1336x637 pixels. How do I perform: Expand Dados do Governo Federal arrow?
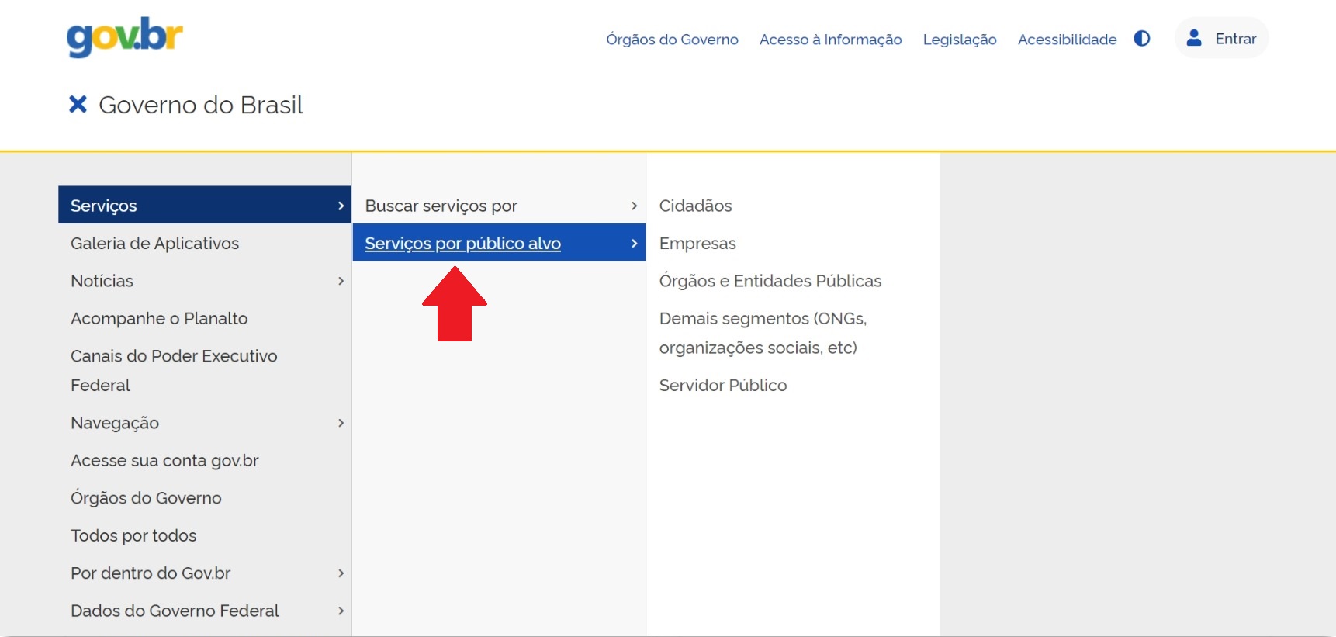pyautogui.click(x=341, y=611)
